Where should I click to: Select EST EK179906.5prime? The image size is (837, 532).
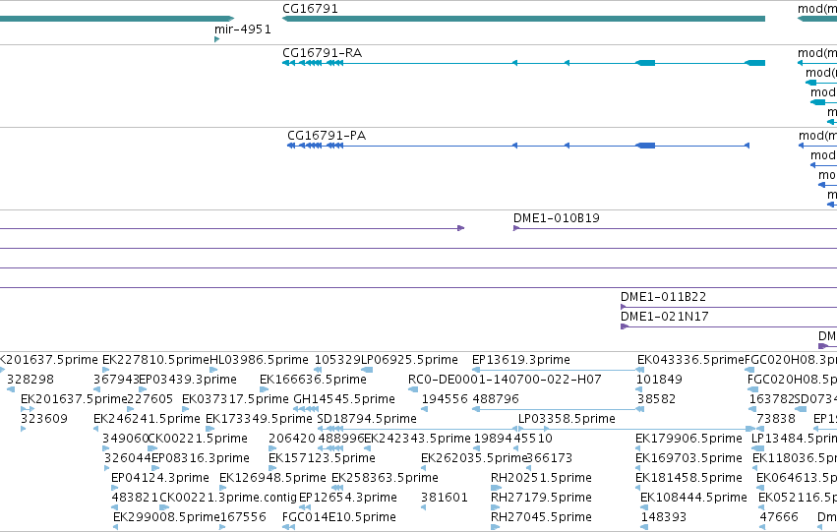688,439
